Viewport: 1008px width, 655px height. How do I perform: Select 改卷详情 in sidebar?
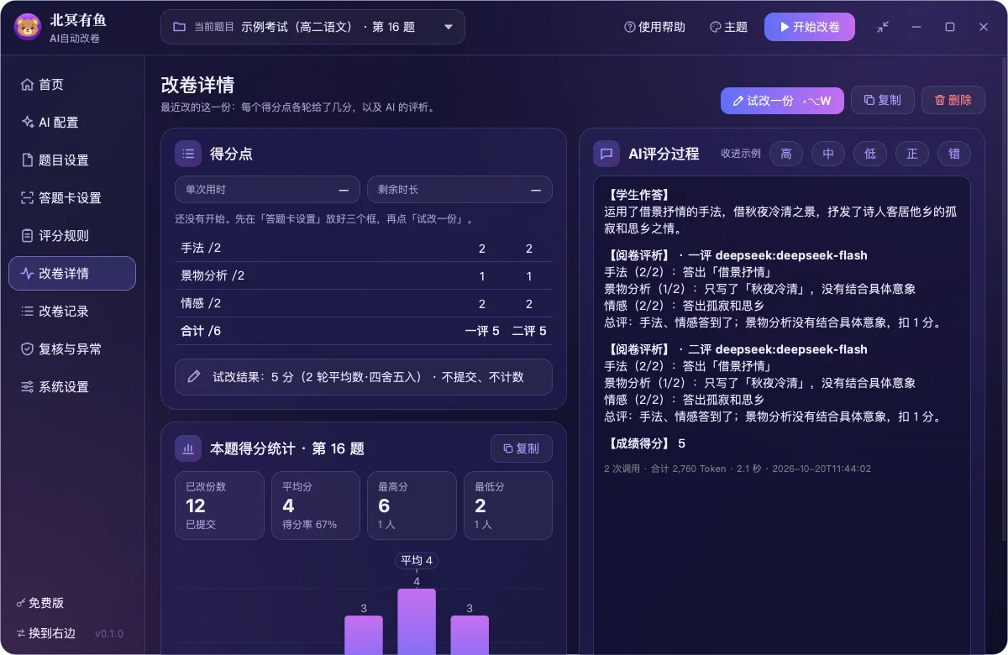[72, 273]
